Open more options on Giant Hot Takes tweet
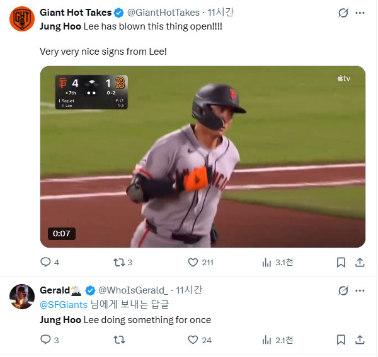The width and height of the screenshot is (378, 357). click(x=361, y=13)
